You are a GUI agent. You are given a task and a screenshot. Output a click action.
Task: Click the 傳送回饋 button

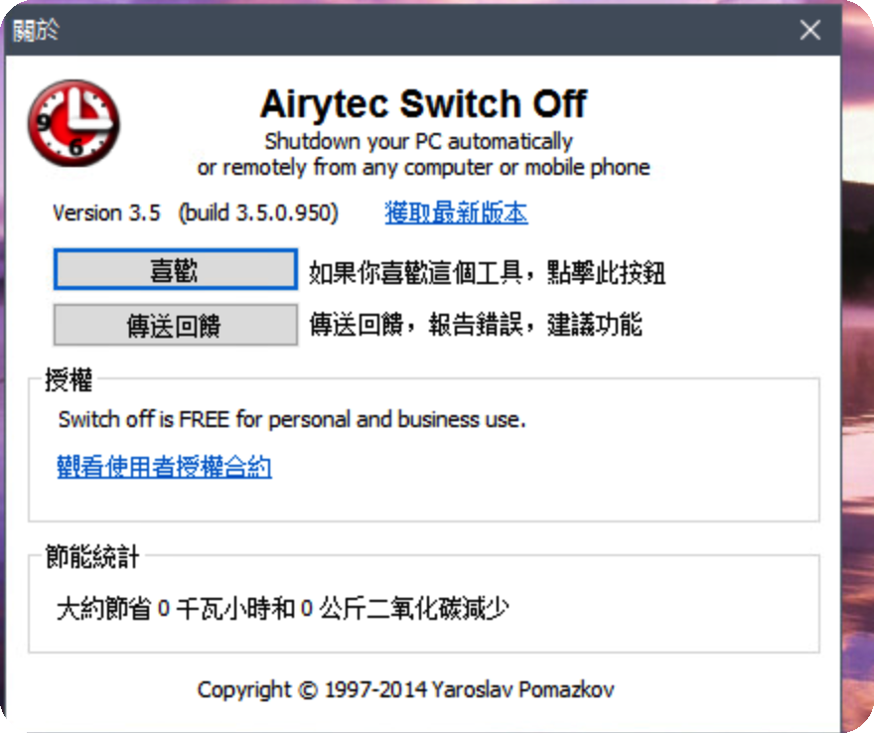(175, 326)
